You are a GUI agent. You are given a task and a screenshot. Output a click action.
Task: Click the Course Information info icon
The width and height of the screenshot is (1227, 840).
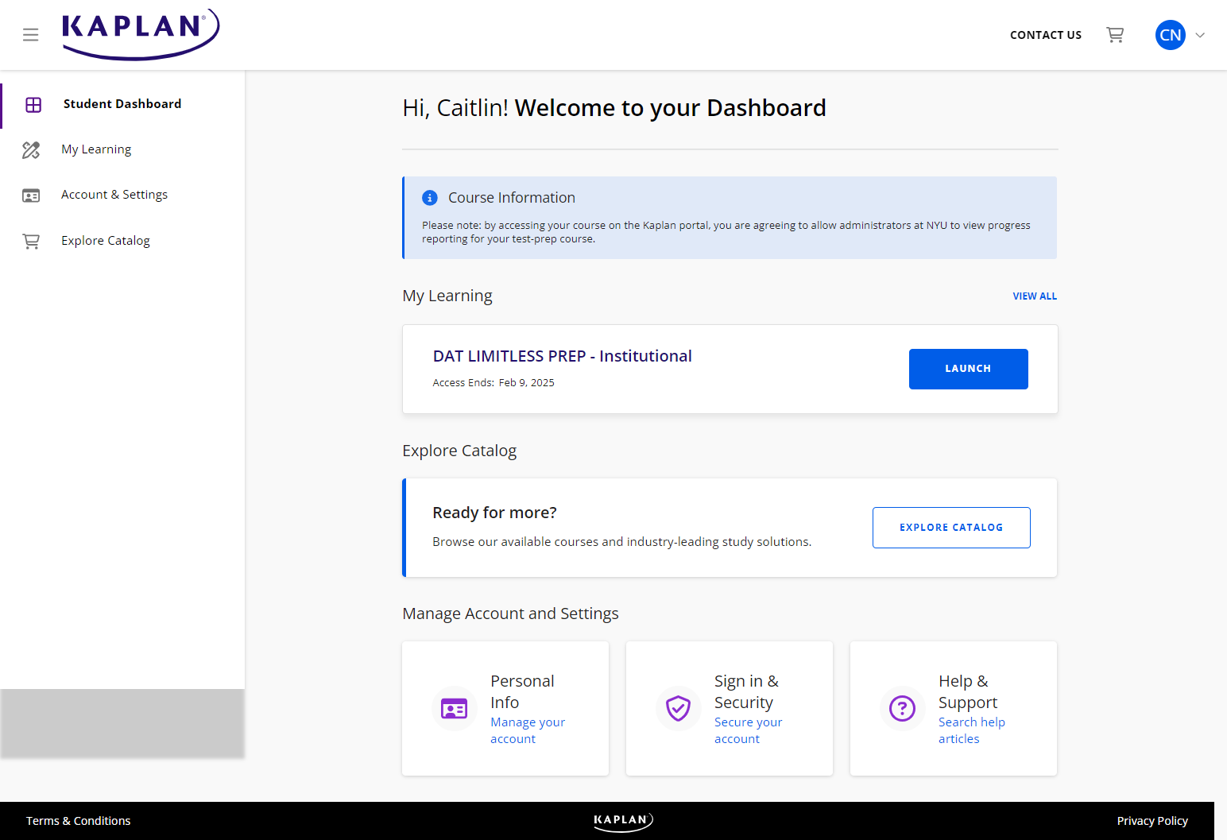[x=430, y=198]
